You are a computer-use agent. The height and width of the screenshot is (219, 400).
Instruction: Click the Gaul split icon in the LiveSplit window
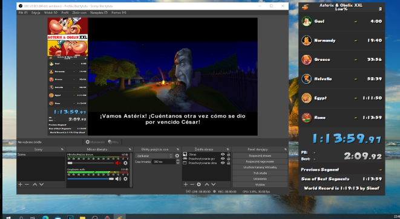(306, 21)
